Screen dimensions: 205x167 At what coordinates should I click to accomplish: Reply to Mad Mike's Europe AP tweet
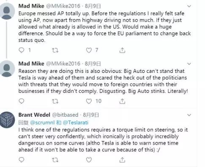coord(22,50)
